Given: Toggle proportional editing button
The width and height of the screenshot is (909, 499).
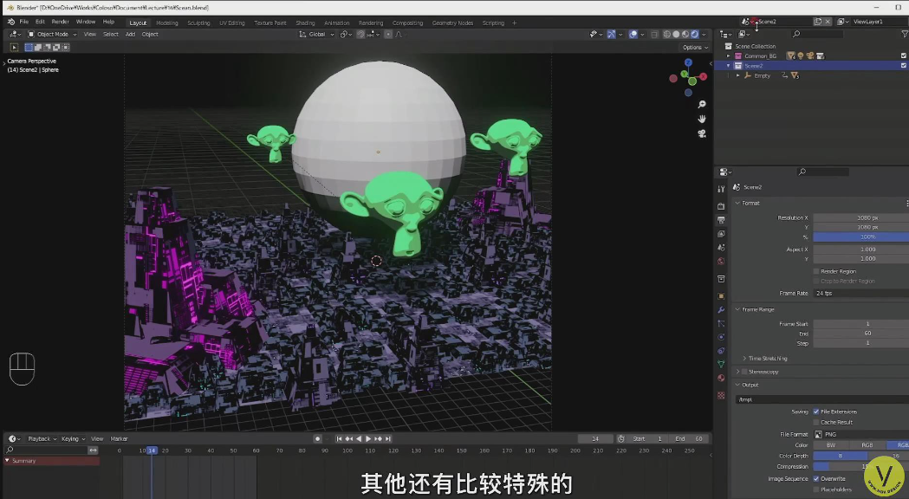Looking at the screenshot, I should (x=388, y=34).
